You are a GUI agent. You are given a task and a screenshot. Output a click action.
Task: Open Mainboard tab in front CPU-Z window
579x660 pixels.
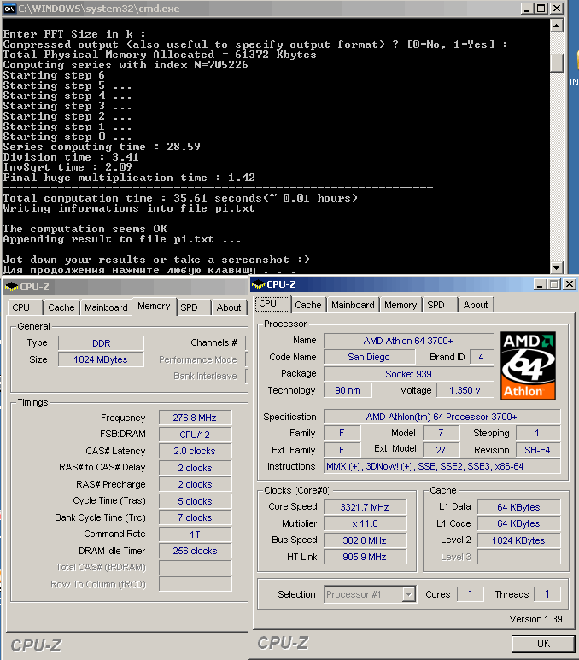point(353,305)
